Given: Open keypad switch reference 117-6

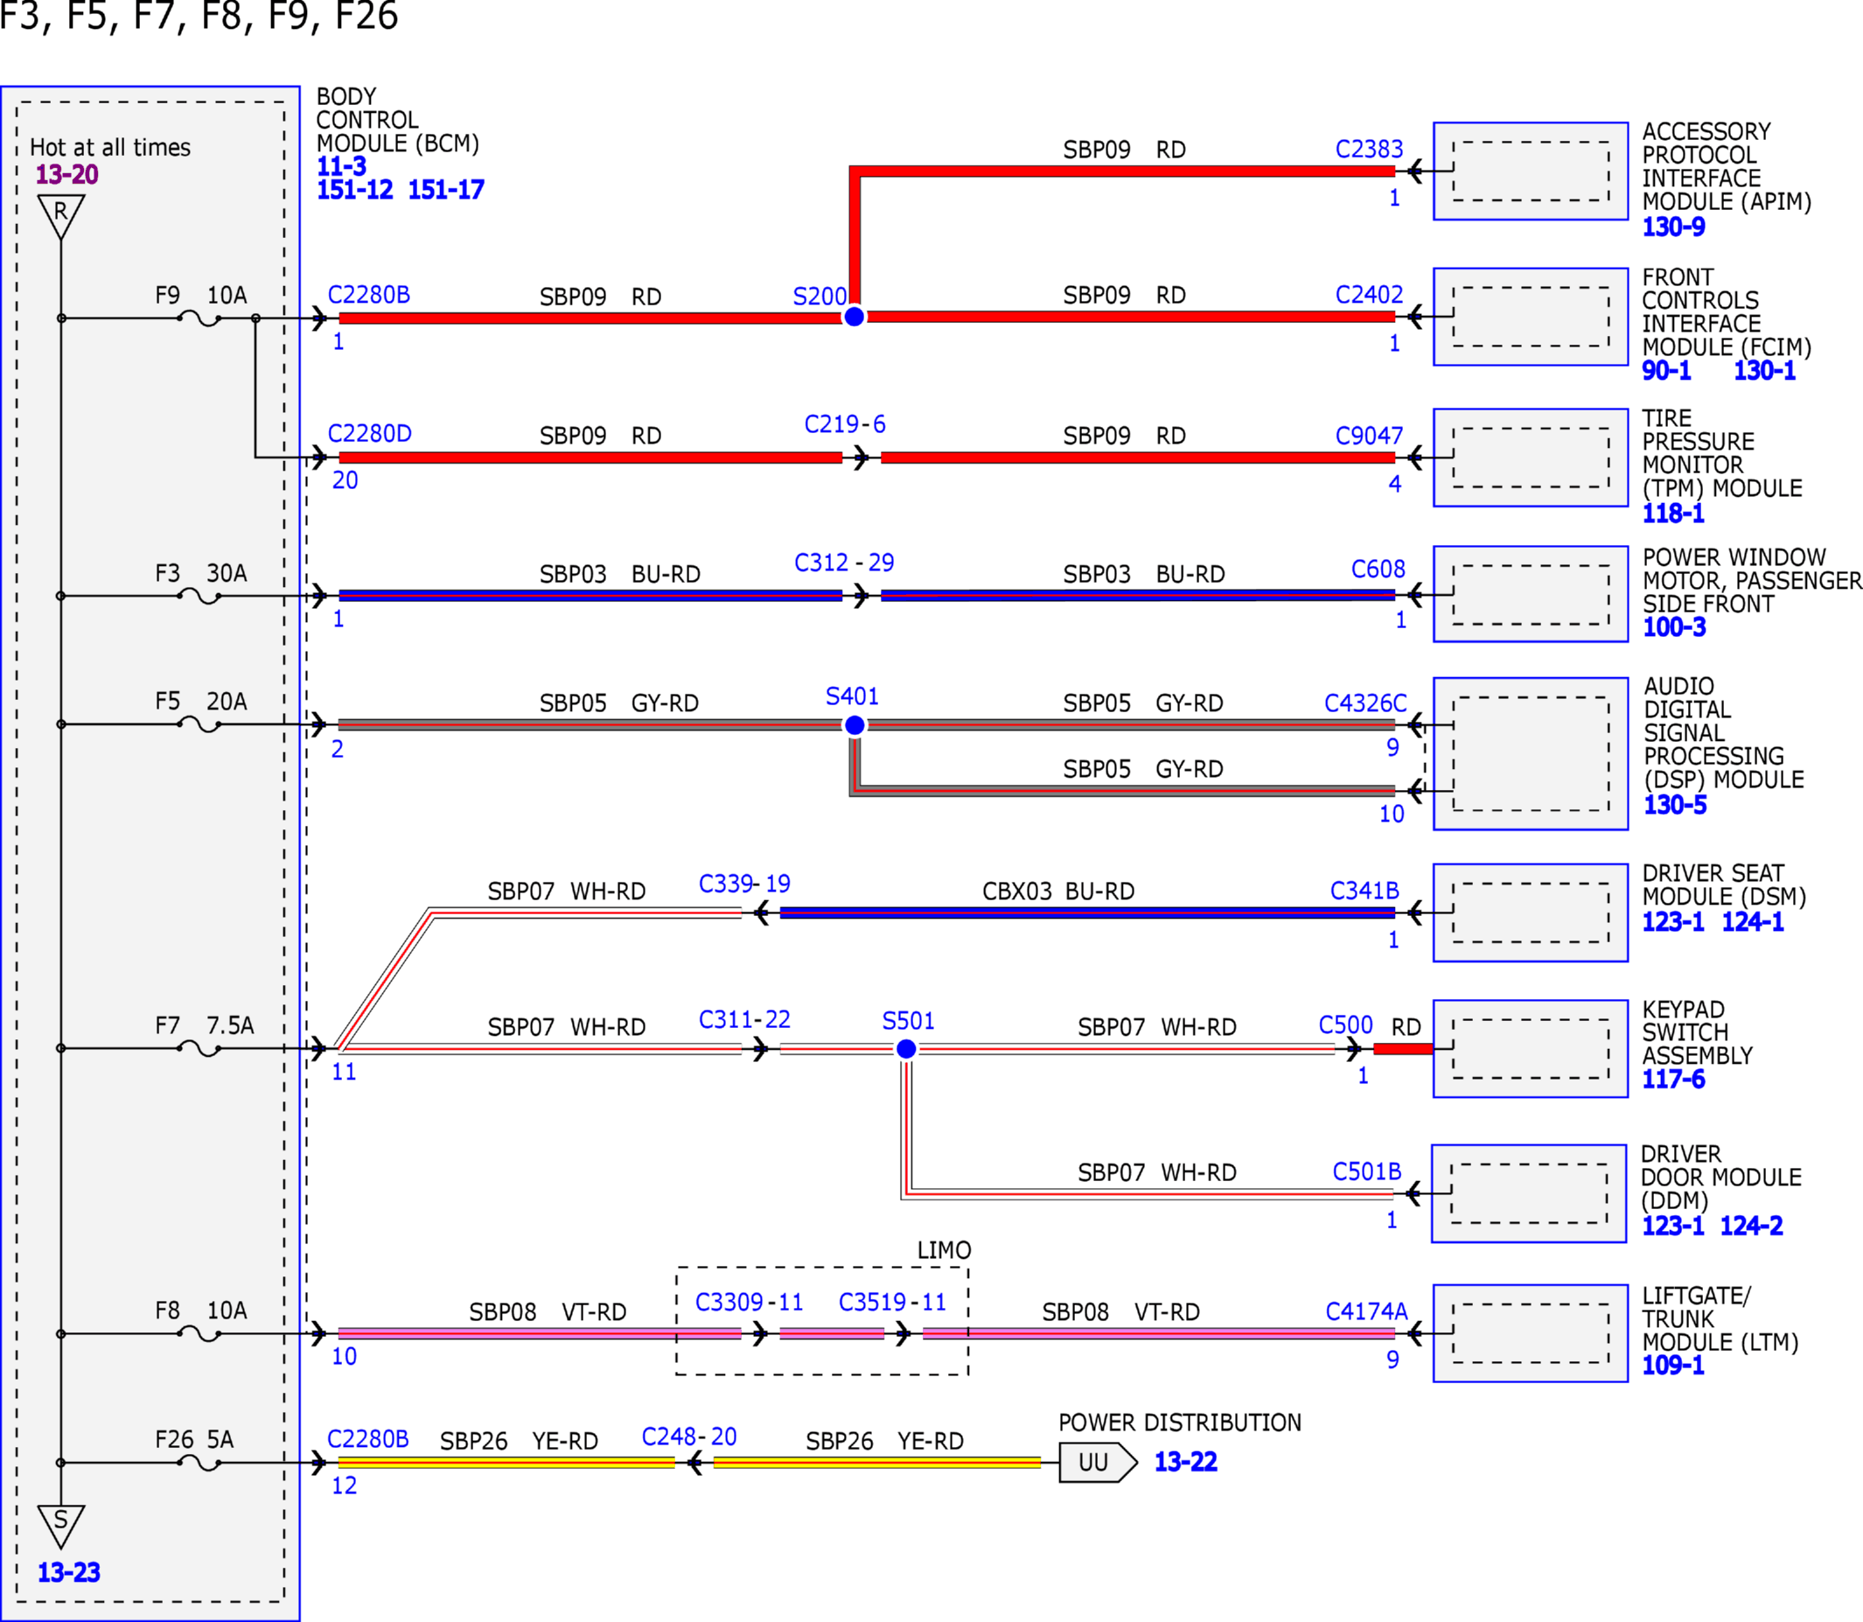Looking at the screenshot, I should (1674, 1079).
